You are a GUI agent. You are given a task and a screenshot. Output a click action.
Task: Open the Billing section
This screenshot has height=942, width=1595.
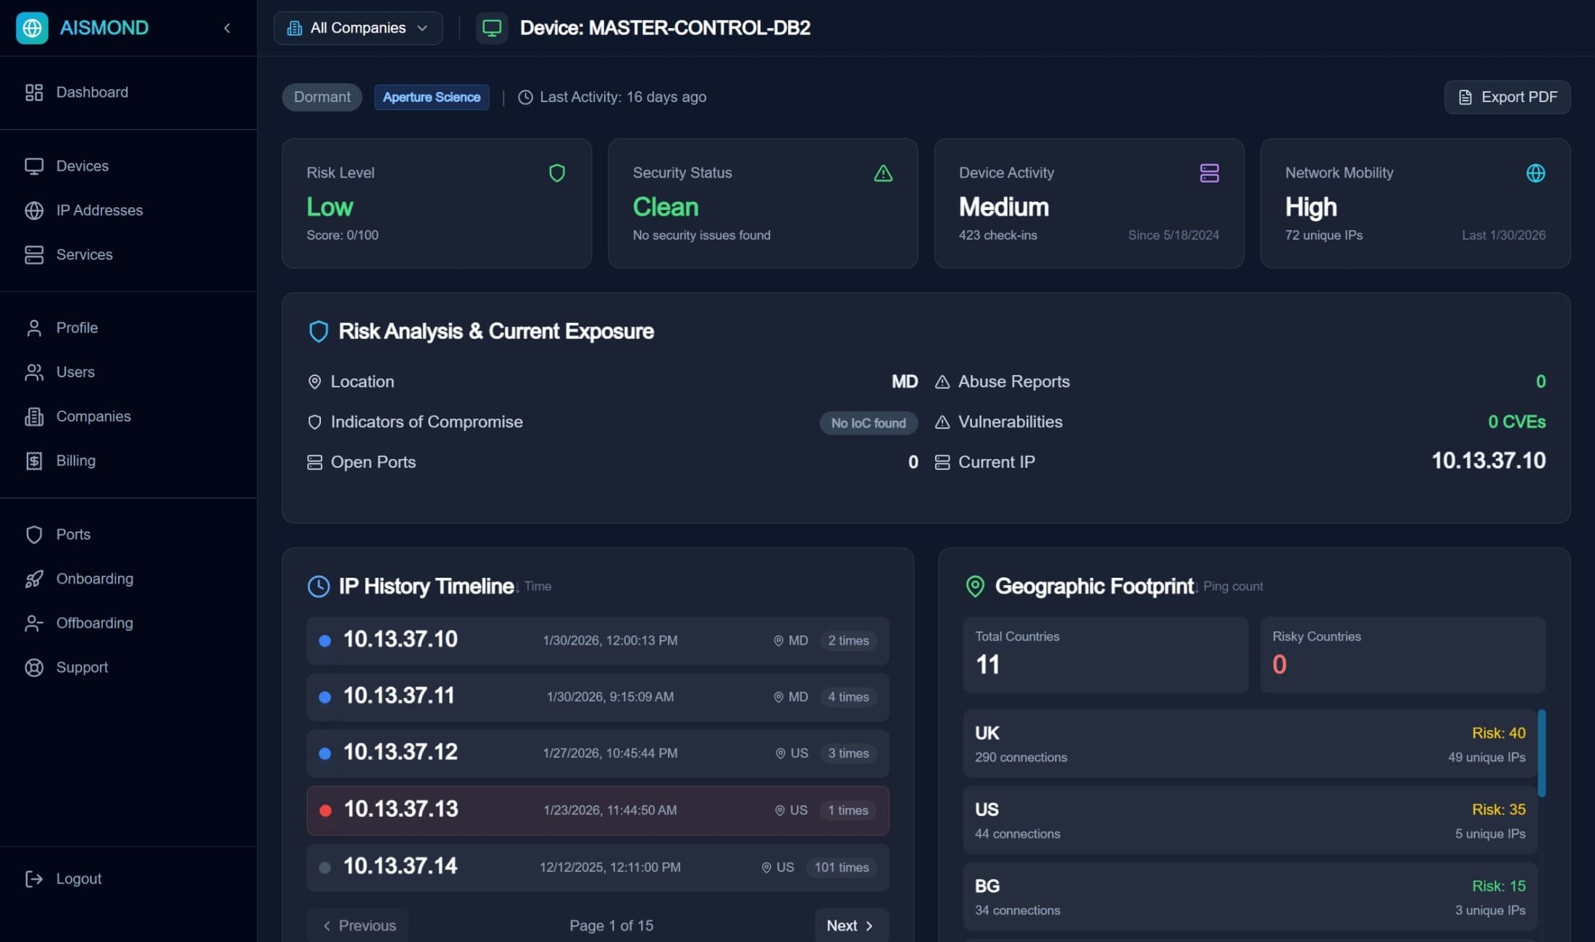pyautogui.click(x=75, y=461)
